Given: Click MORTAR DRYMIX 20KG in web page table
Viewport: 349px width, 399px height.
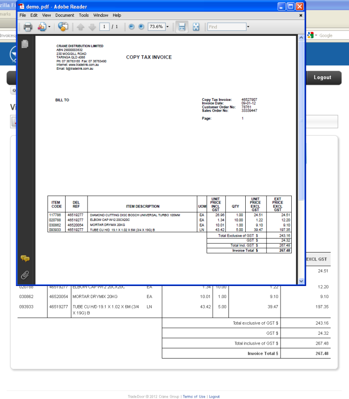Looking at the screenshot, I should coord(95,297).
